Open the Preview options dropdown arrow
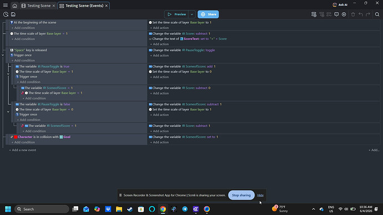383x215 pixels. tap(192, 14)
